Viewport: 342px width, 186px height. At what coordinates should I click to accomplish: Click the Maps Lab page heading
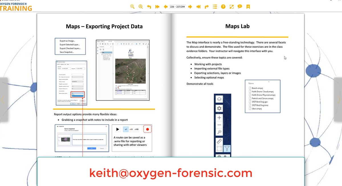237,26
